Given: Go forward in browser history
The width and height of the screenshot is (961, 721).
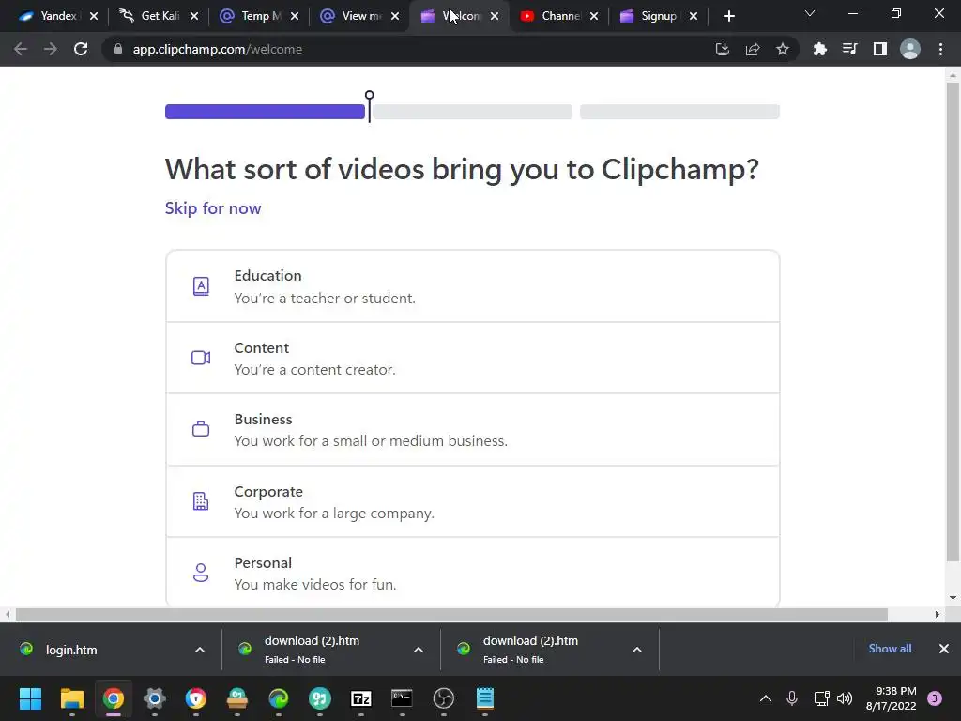Looking at the screenshot, I should point(51,49).
